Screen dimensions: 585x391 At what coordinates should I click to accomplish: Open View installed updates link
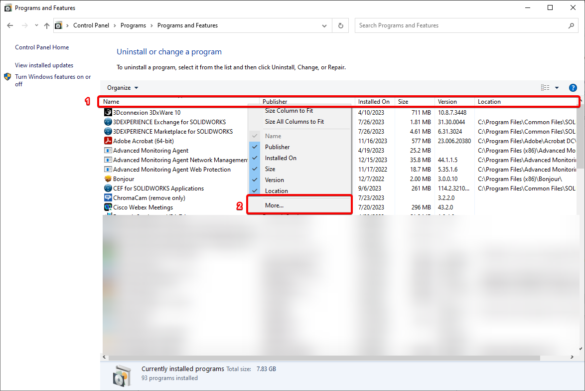[x=44, y=65]
